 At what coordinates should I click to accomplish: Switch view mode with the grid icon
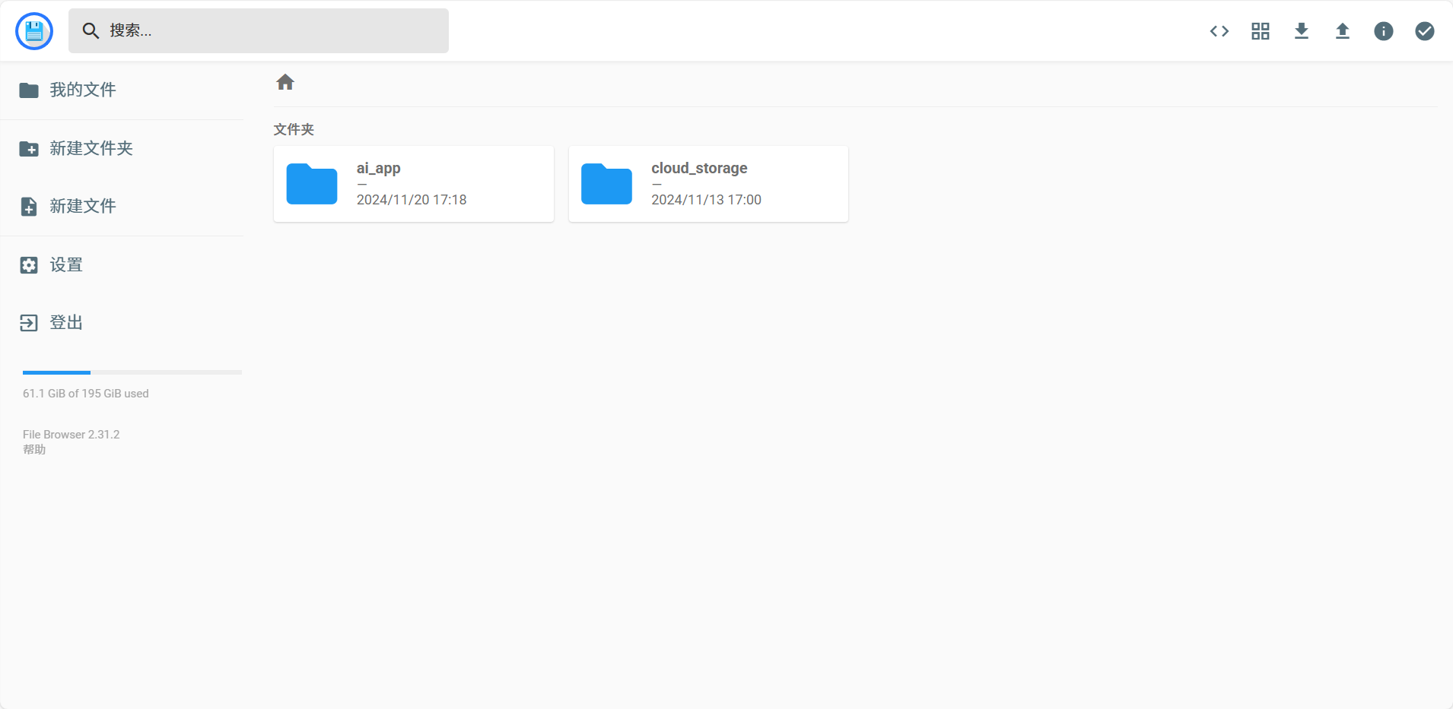point(1261,31)
